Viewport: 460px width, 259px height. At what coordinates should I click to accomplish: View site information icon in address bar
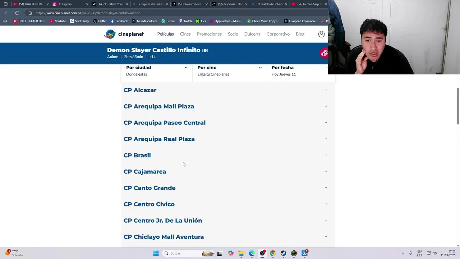click(x=30, y=13)
